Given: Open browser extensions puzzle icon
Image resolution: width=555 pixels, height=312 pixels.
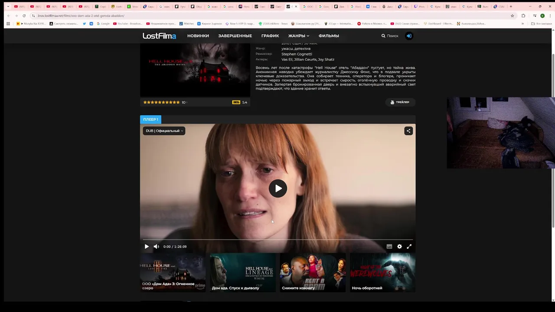Looking at the screenshot, I should (523, 16).
